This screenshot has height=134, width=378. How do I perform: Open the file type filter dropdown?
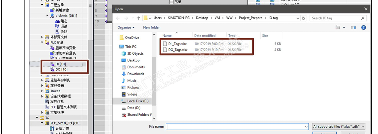coord(339,126)
